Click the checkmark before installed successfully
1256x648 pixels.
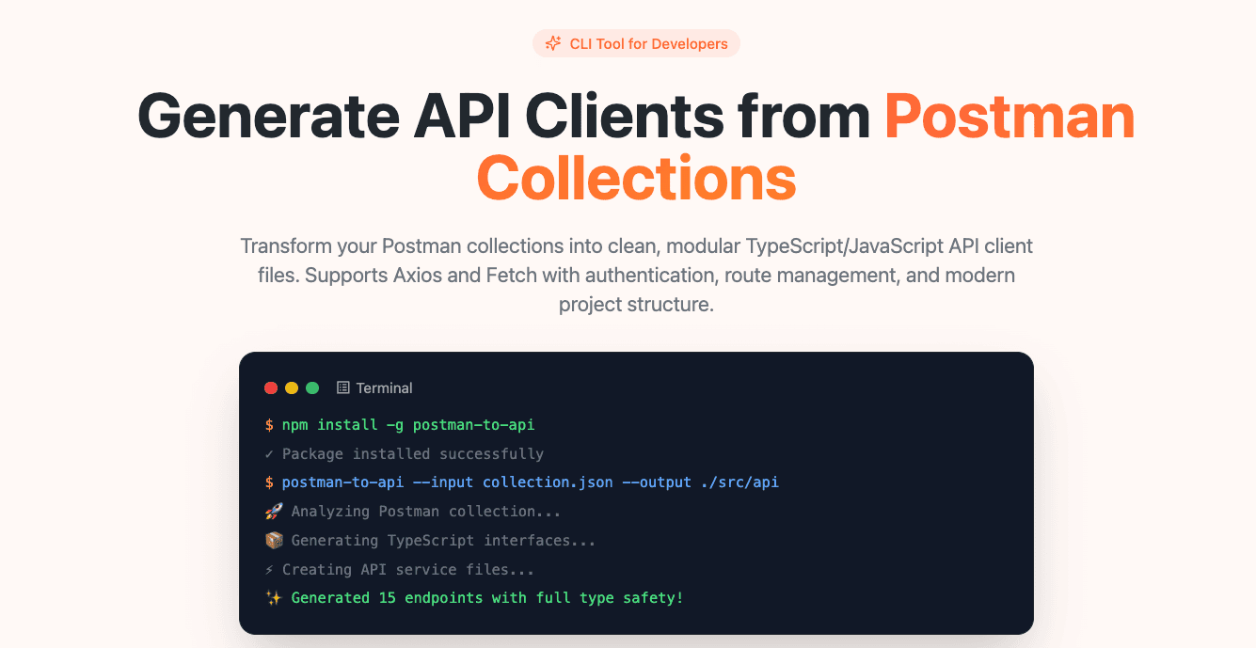(x=269, y=453)
